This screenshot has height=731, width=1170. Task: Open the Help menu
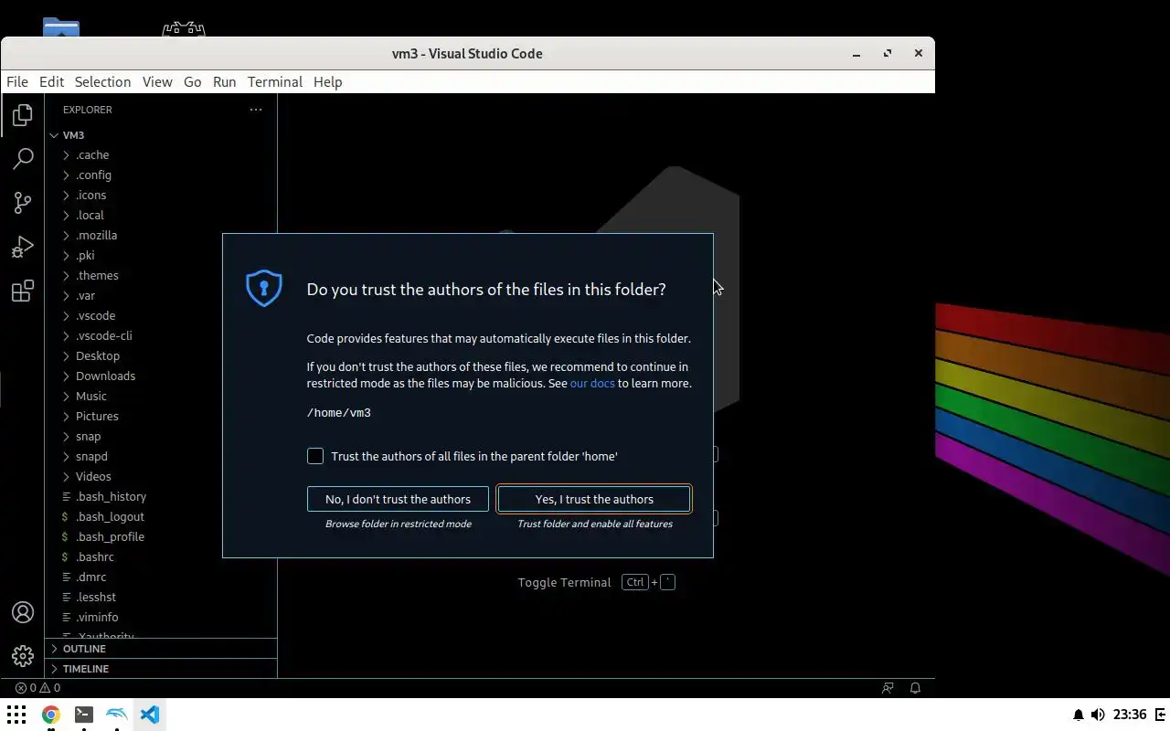coord(327,81)
